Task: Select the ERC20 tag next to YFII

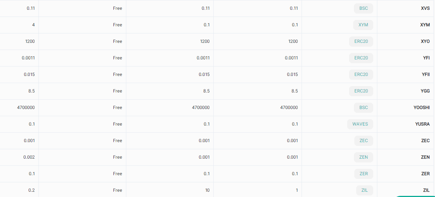Action: coord(361,74)
